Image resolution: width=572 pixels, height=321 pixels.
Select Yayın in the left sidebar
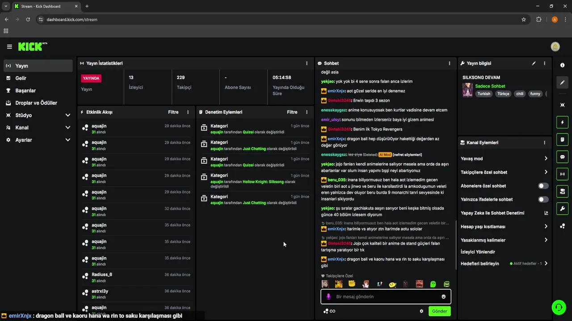coord(38,66)
